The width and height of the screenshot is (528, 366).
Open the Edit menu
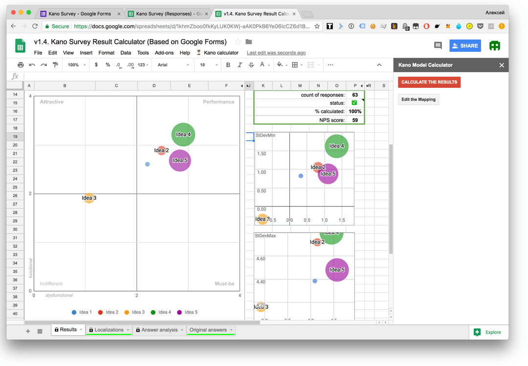pyautogui.click(x=52, y=53)
